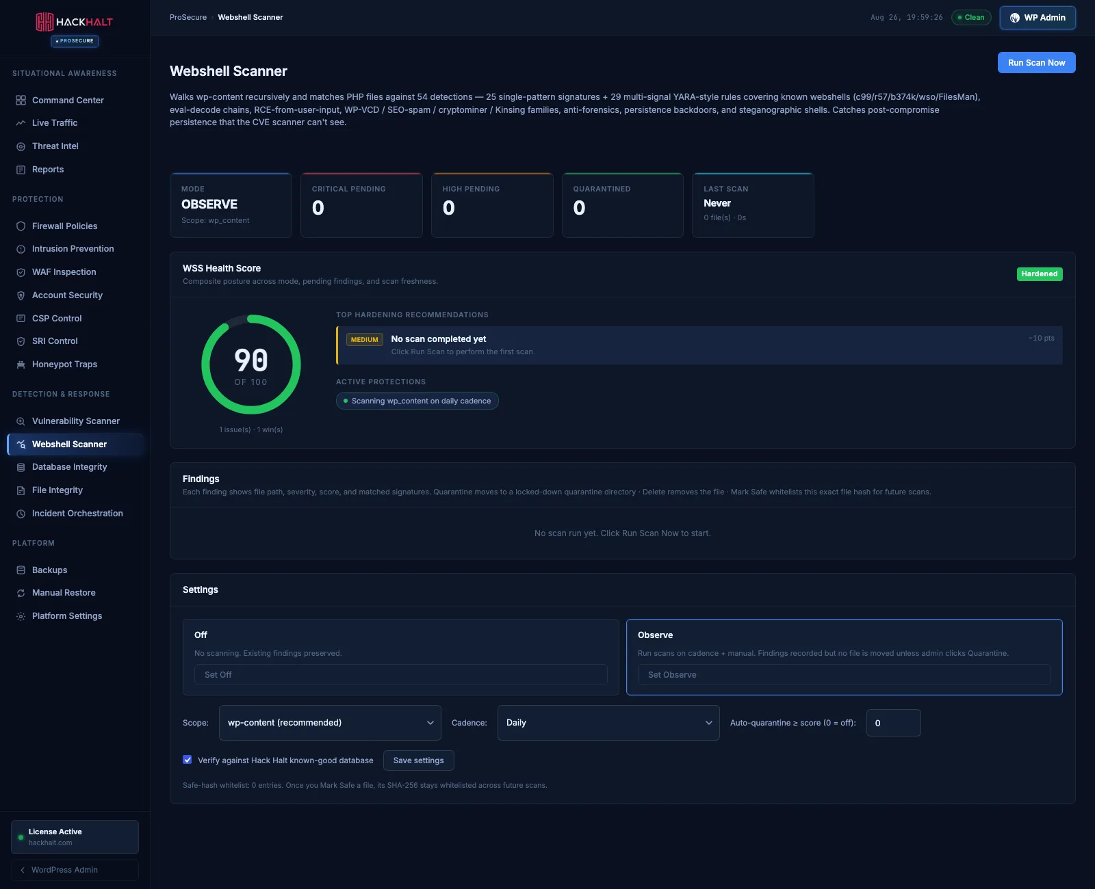1095x889 pixels.
Task: Click the "1 issue(s) · 1 win(s)" text
Action: (251, 430)
